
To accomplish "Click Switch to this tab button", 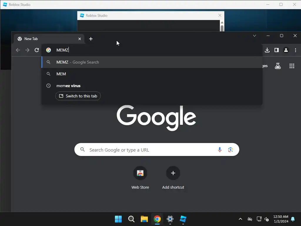I will point(78,96).
